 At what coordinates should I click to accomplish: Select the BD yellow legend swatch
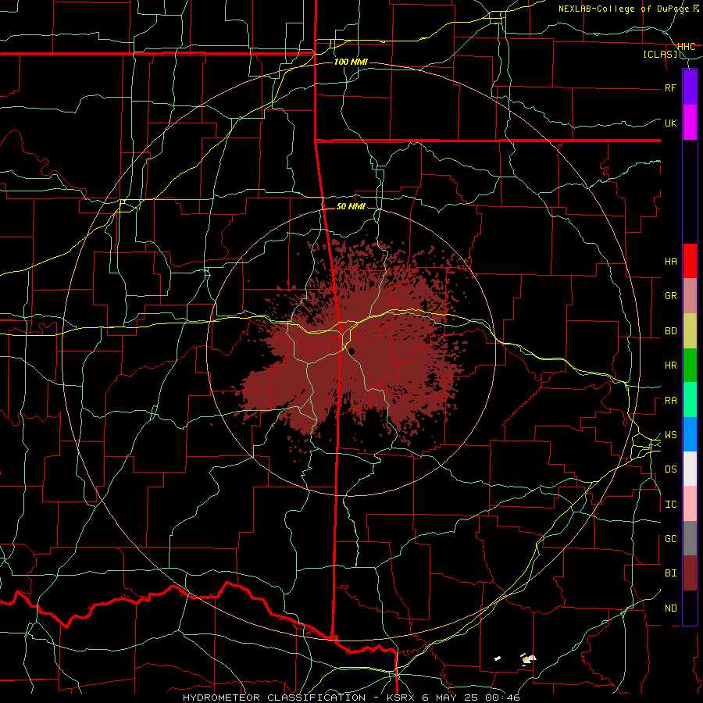(x=690, y=331)
